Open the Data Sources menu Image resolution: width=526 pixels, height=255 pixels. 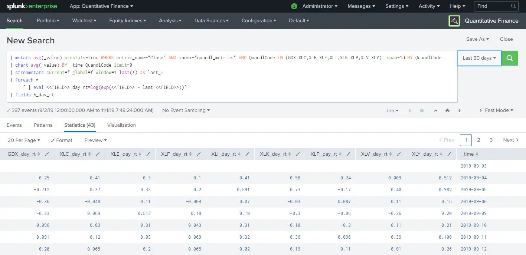(x=211, y=20)
